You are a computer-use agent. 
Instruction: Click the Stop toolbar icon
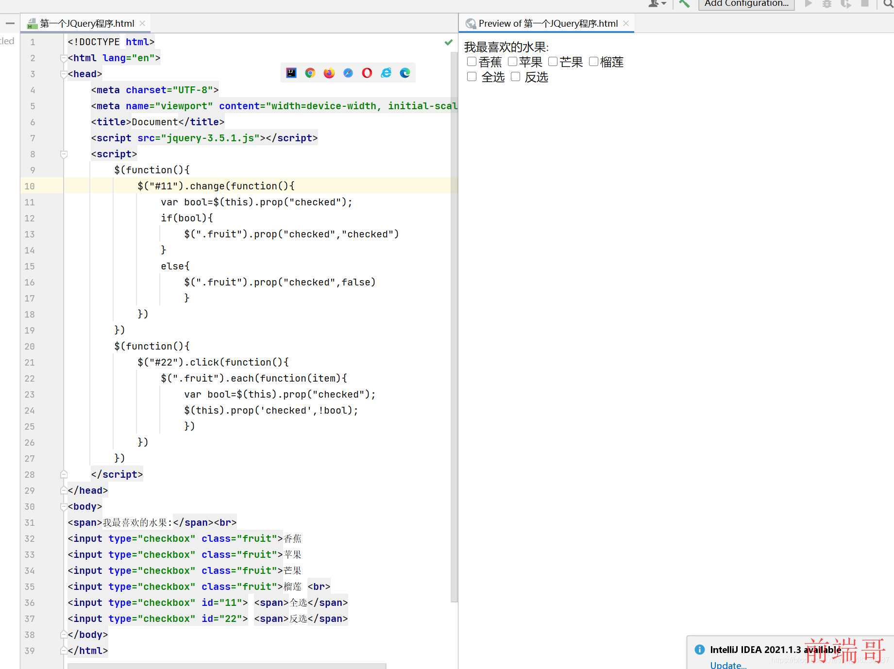pos(865,3)
